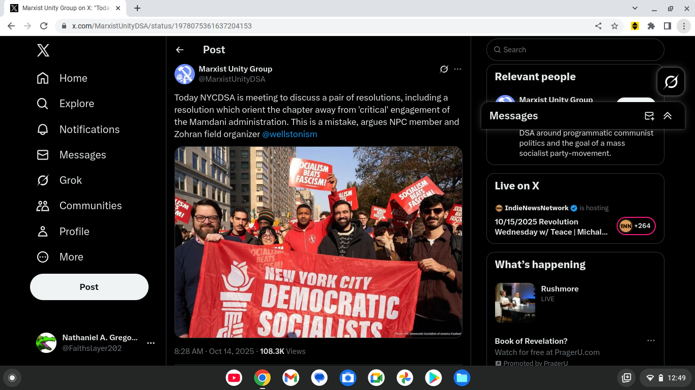695x390 pixels.
Task: Close the Marxist Unity Group tab
Action: tap(119, 8)
